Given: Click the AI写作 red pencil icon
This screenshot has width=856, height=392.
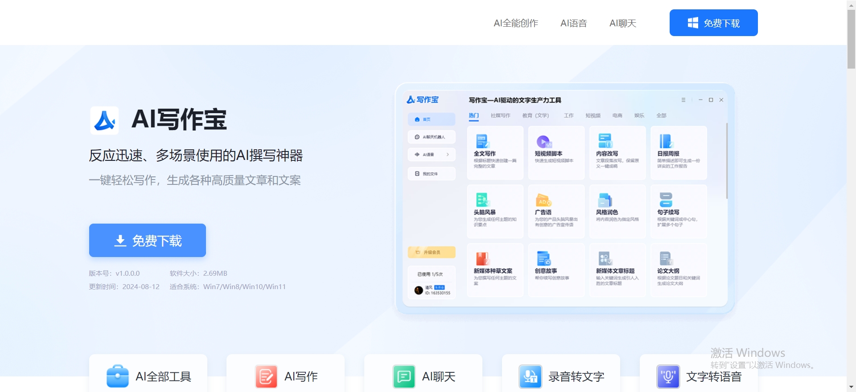Looking at the screenshot, I should [266, 376].
